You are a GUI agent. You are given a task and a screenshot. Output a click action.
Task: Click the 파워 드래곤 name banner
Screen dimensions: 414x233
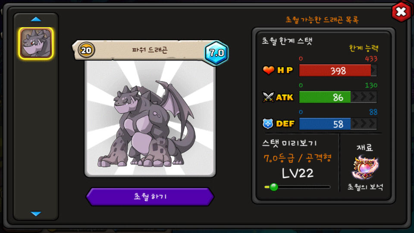pyautogui.click(x=150, y=50)
